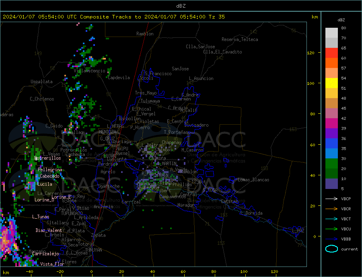Viewport: 362px width, 277px height.
Task: Click the Cabecedo label
Action: pos(49,176)
